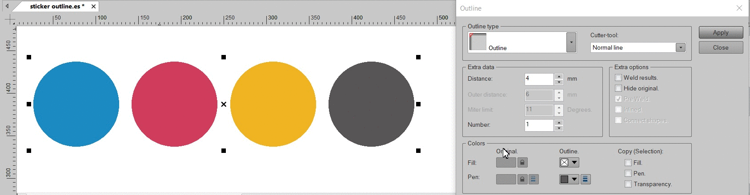Viewport: 750px width, 195px height.
Task: Tick Copy Selection Transparency checkbox
Action: (x=628, y=184)
